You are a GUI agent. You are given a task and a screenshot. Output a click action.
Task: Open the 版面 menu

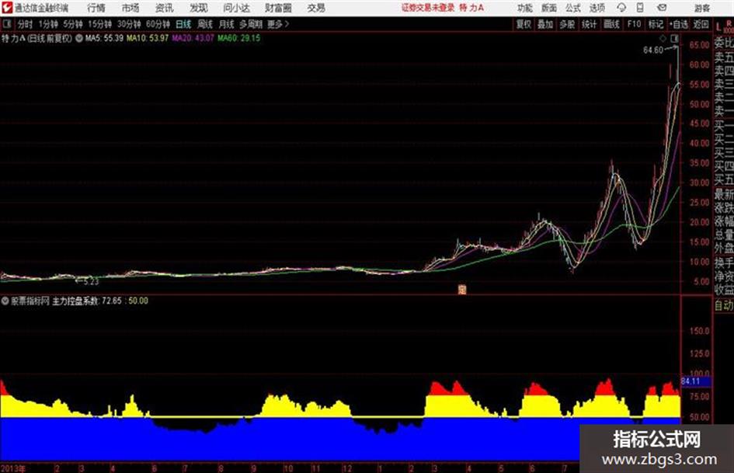click(548, 8)
